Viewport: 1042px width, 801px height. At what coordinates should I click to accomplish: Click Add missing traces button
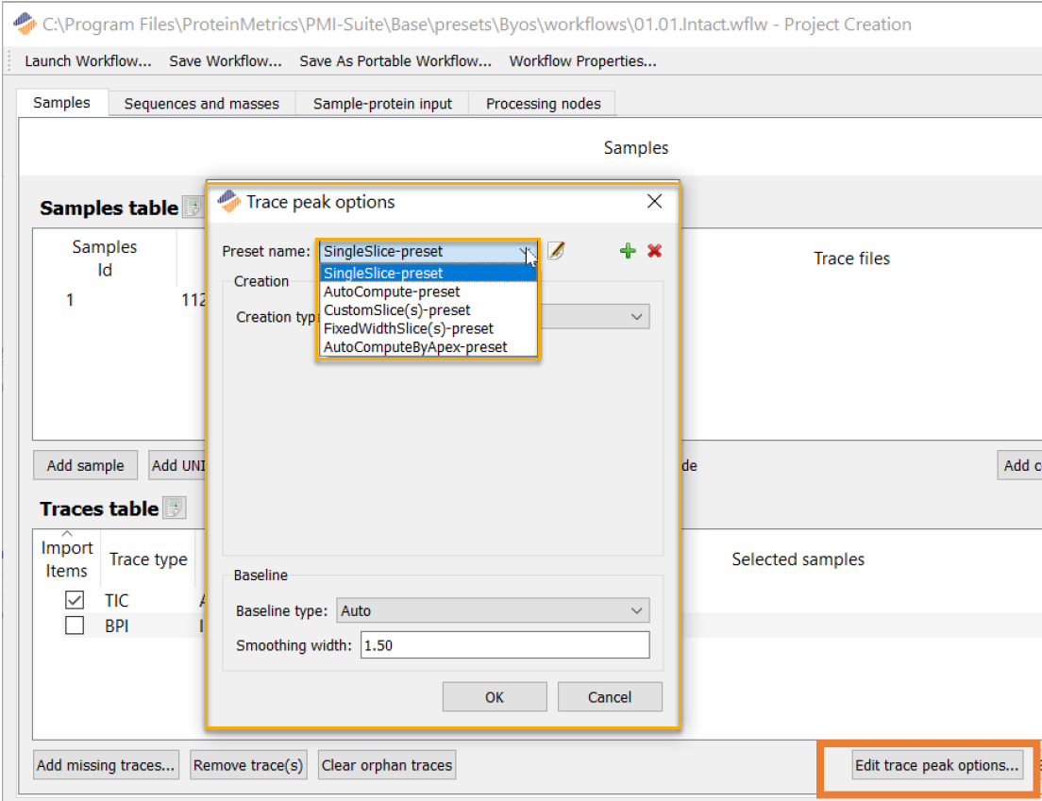point(106,765)
